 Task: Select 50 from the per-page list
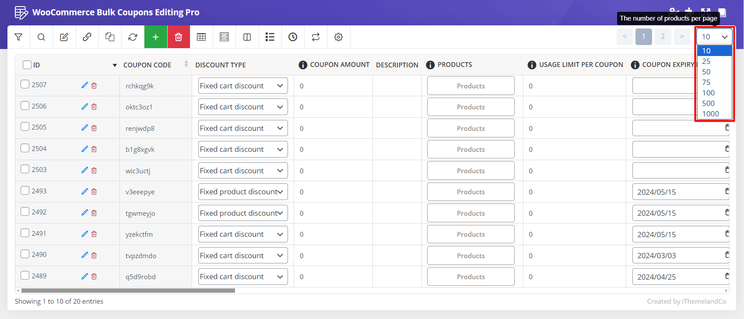706,72
